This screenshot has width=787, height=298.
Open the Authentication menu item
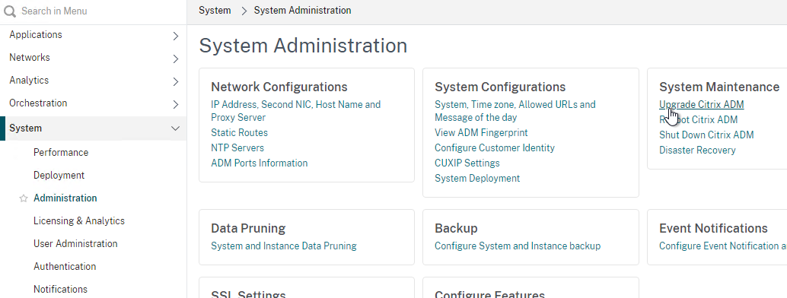click(x=65, y=266)
